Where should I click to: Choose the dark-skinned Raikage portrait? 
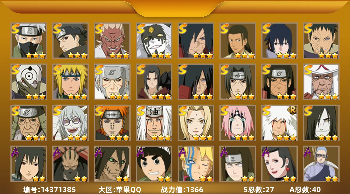[x=112, y=41]
